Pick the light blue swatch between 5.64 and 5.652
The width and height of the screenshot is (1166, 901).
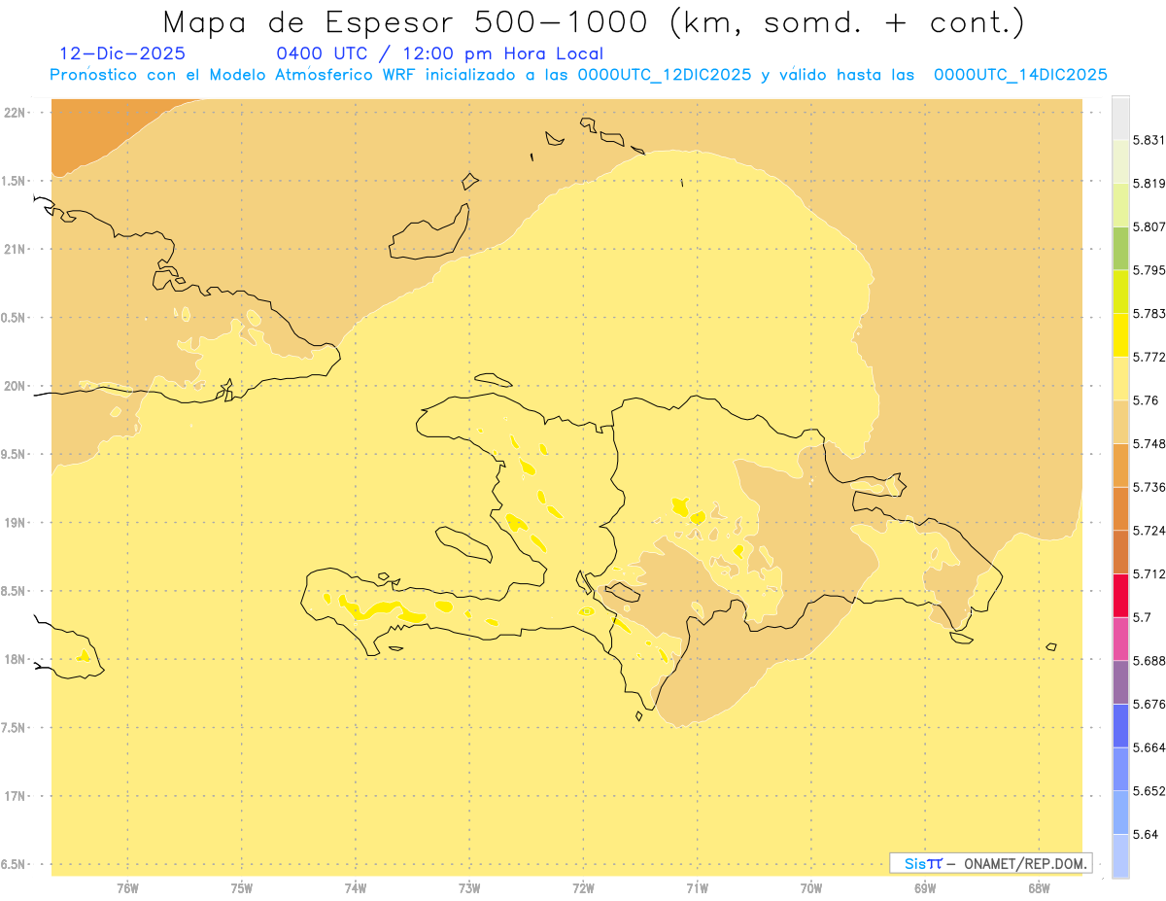(1120, 813)
